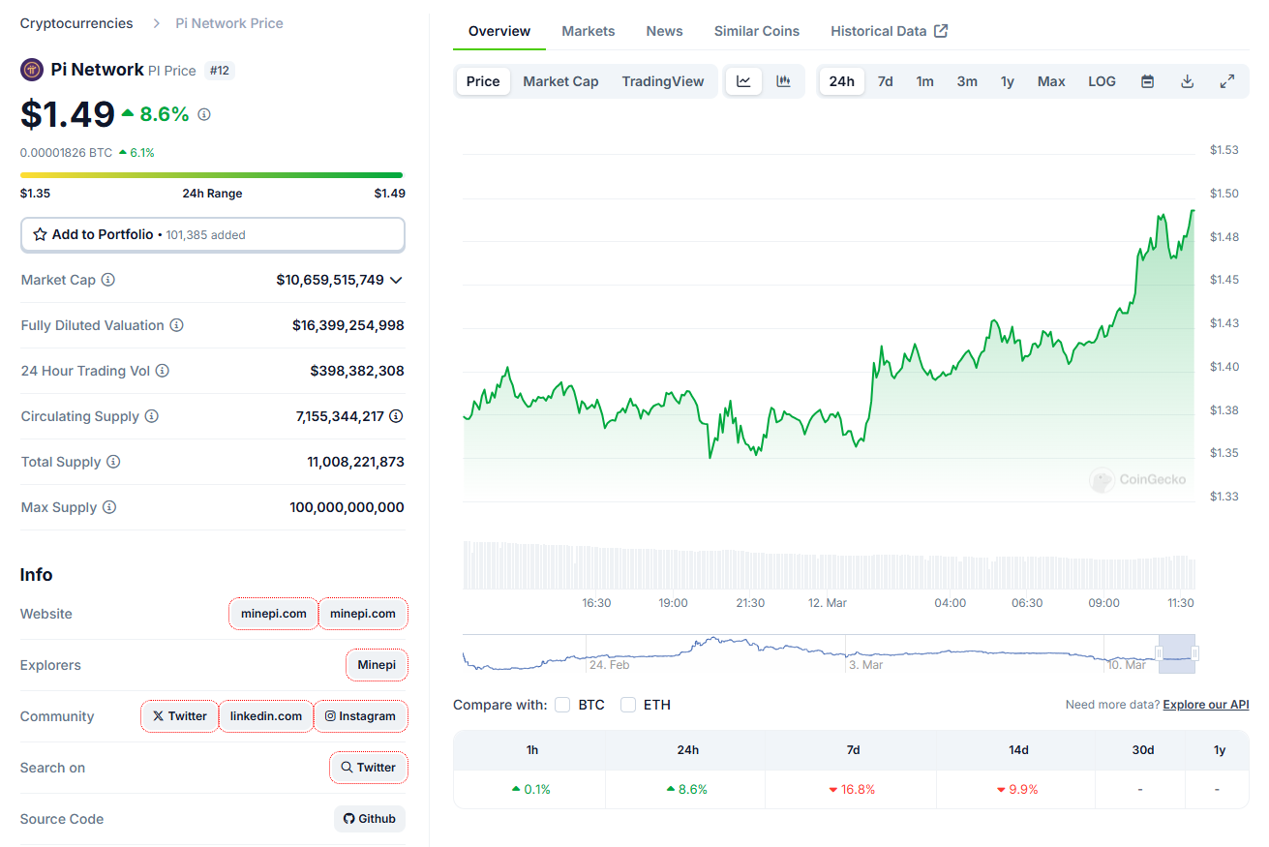Select the line chart icon

coord(743,81)
